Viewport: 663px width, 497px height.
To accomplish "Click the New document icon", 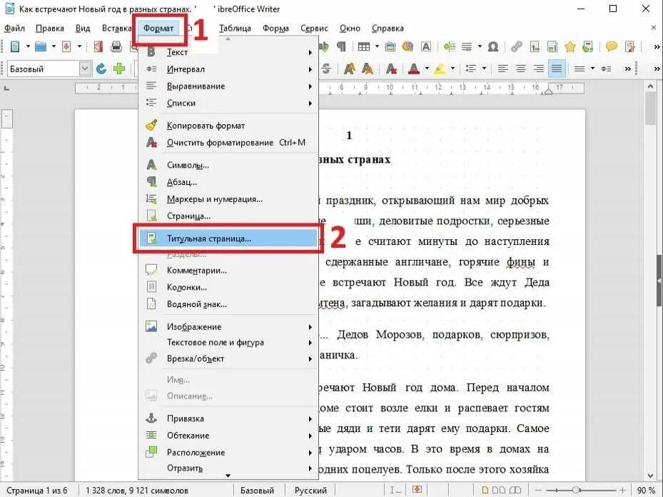I will (x=15, y=46).
